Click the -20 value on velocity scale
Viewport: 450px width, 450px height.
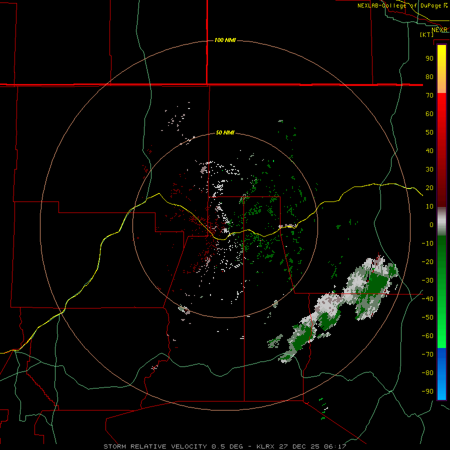427,262
